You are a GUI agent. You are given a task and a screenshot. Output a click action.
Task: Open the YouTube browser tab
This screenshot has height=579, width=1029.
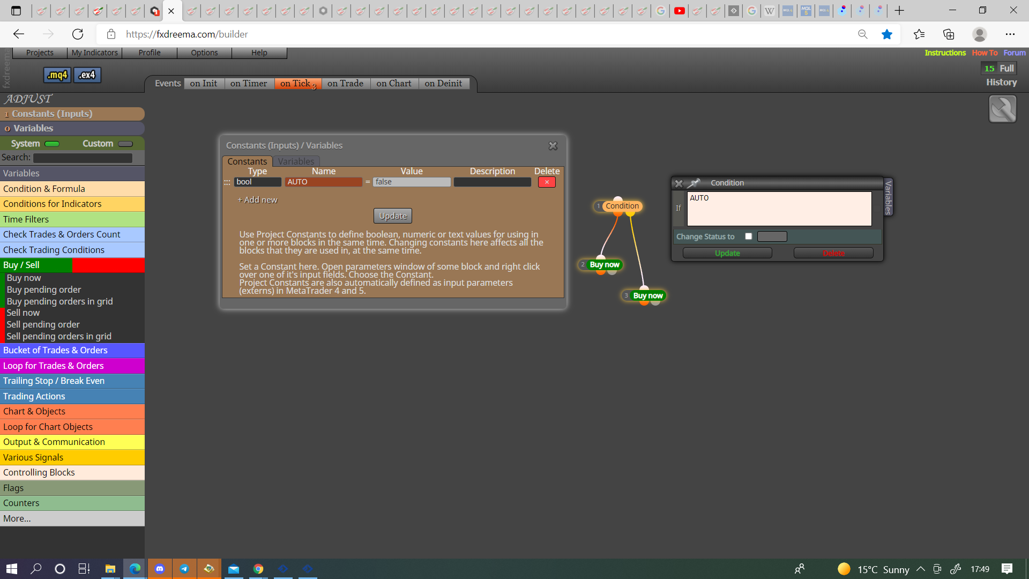680,11
